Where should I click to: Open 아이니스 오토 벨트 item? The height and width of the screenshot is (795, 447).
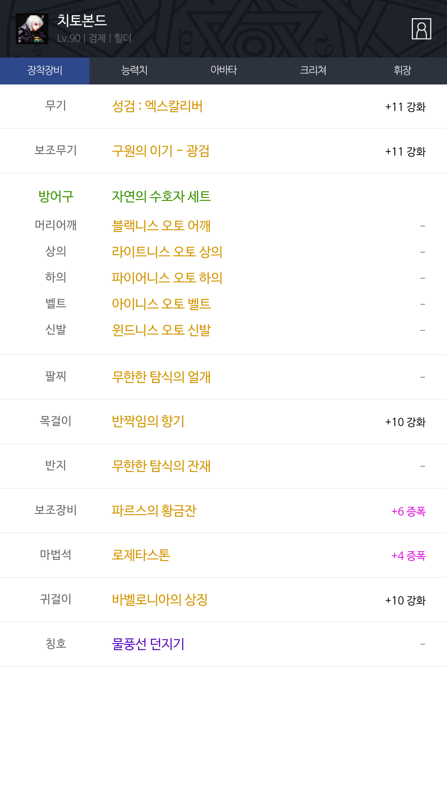point(161,304)
